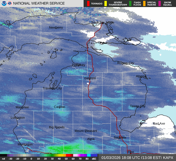The height and width of the screenshot is (161, 176).
Task: Click the Mount Pleasant map label
Action: point(86,131)
